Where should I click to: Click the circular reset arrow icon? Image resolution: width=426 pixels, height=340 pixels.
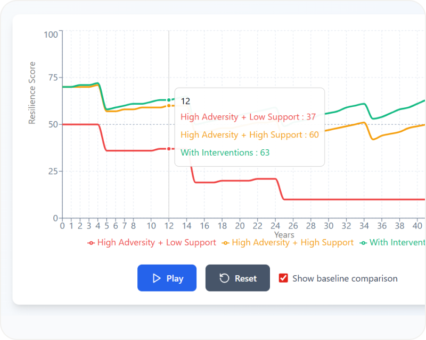[223, 278]
